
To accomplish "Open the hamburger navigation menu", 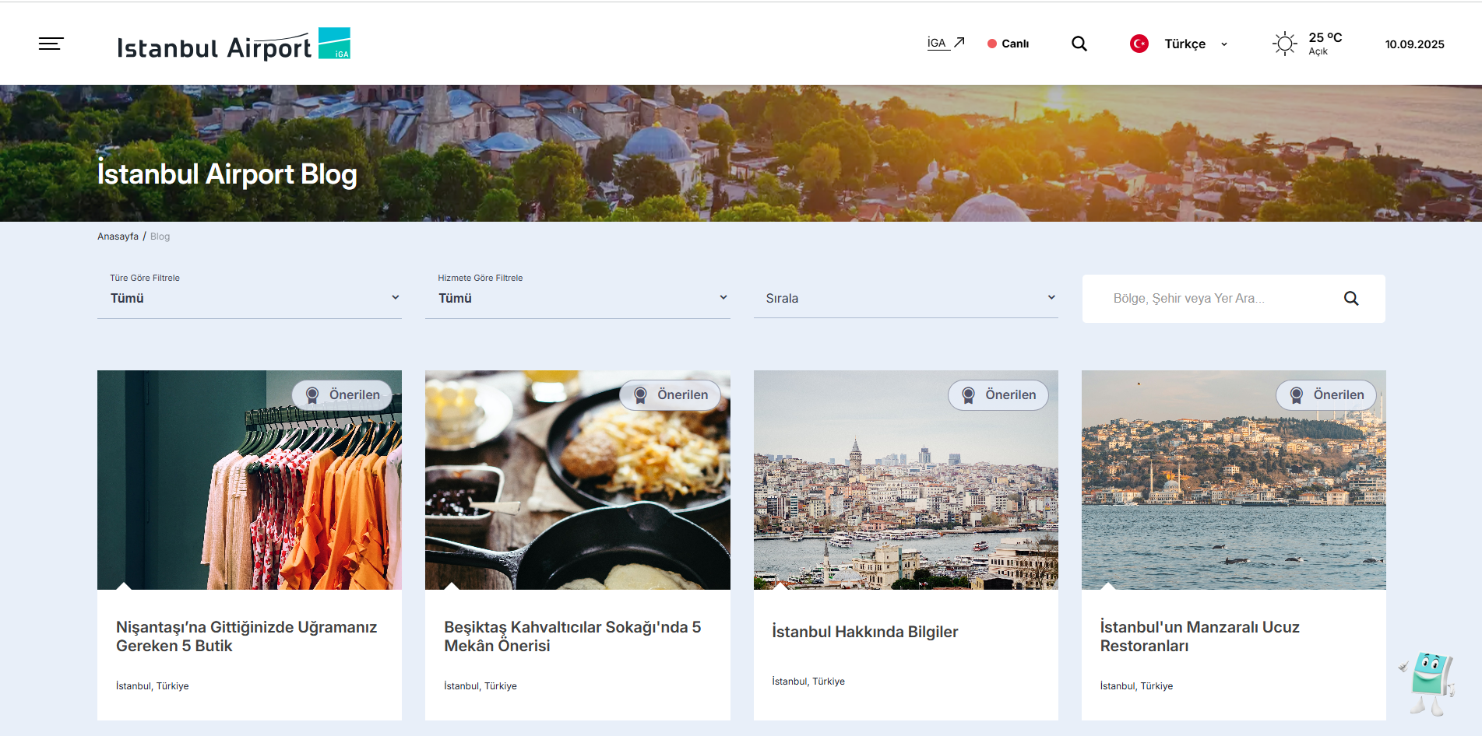I will 51,44.
